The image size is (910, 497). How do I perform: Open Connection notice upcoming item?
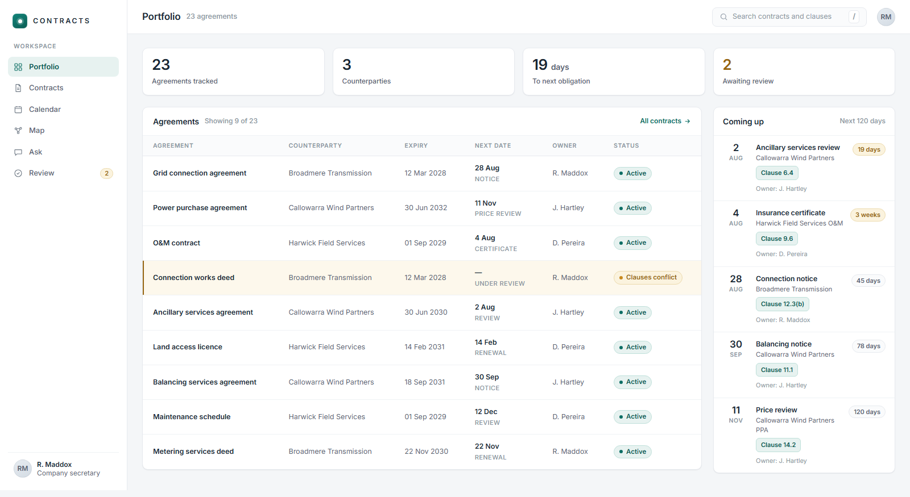804,300
